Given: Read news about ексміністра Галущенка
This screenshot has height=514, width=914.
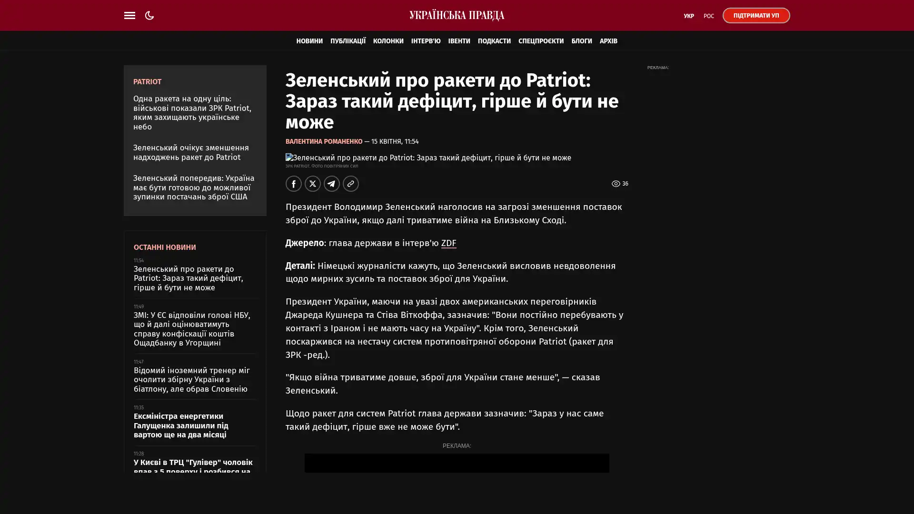Looking at the screenshot, I should (x=181, y=425).
